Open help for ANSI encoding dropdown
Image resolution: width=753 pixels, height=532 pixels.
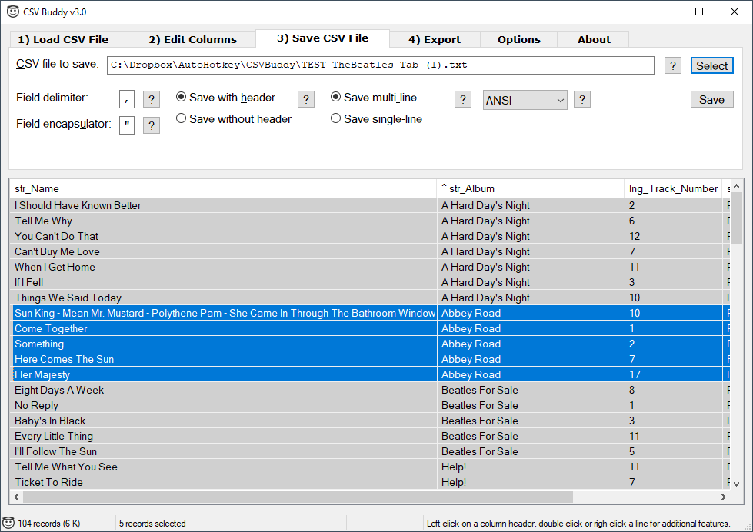coord(582,99)
